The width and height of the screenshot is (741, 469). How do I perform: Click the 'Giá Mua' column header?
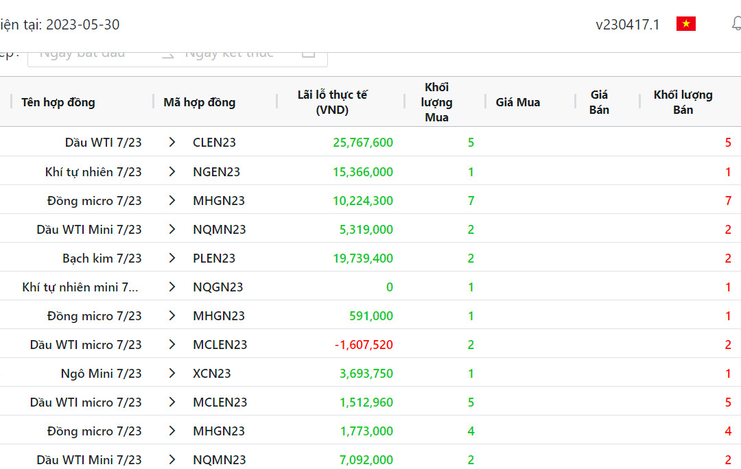(517, 102)
